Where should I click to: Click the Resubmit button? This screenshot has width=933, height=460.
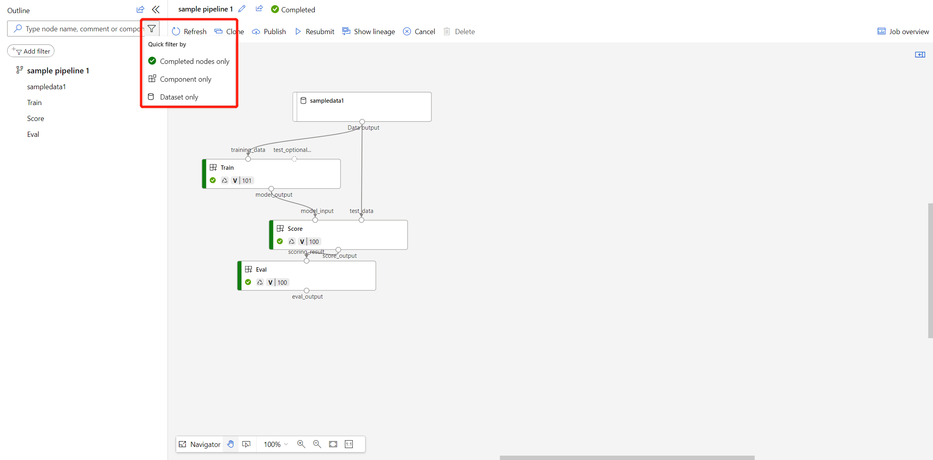coord(315,31)
